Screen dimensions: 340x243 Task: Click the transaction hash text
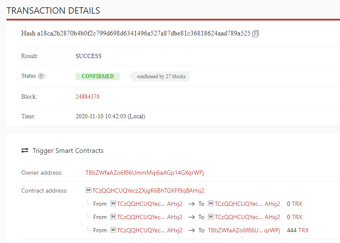coord(136,33)
